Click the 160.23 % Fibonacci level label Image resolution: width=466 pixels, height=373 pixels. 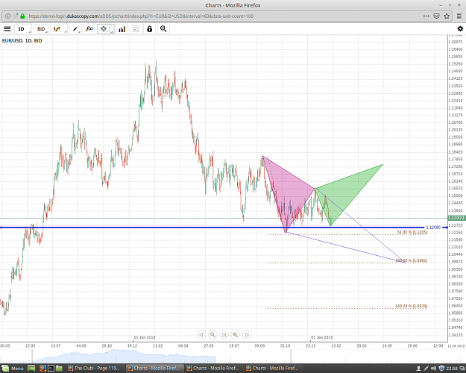[412, 306]
